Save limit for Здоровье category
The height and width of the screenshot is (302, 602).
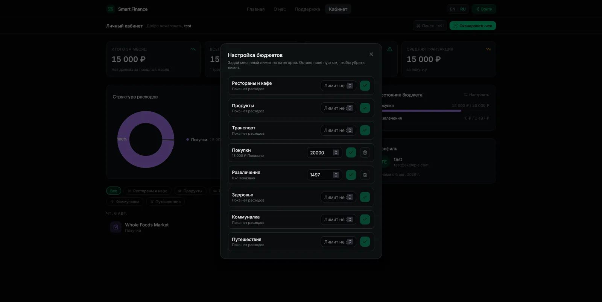(365, 197)
